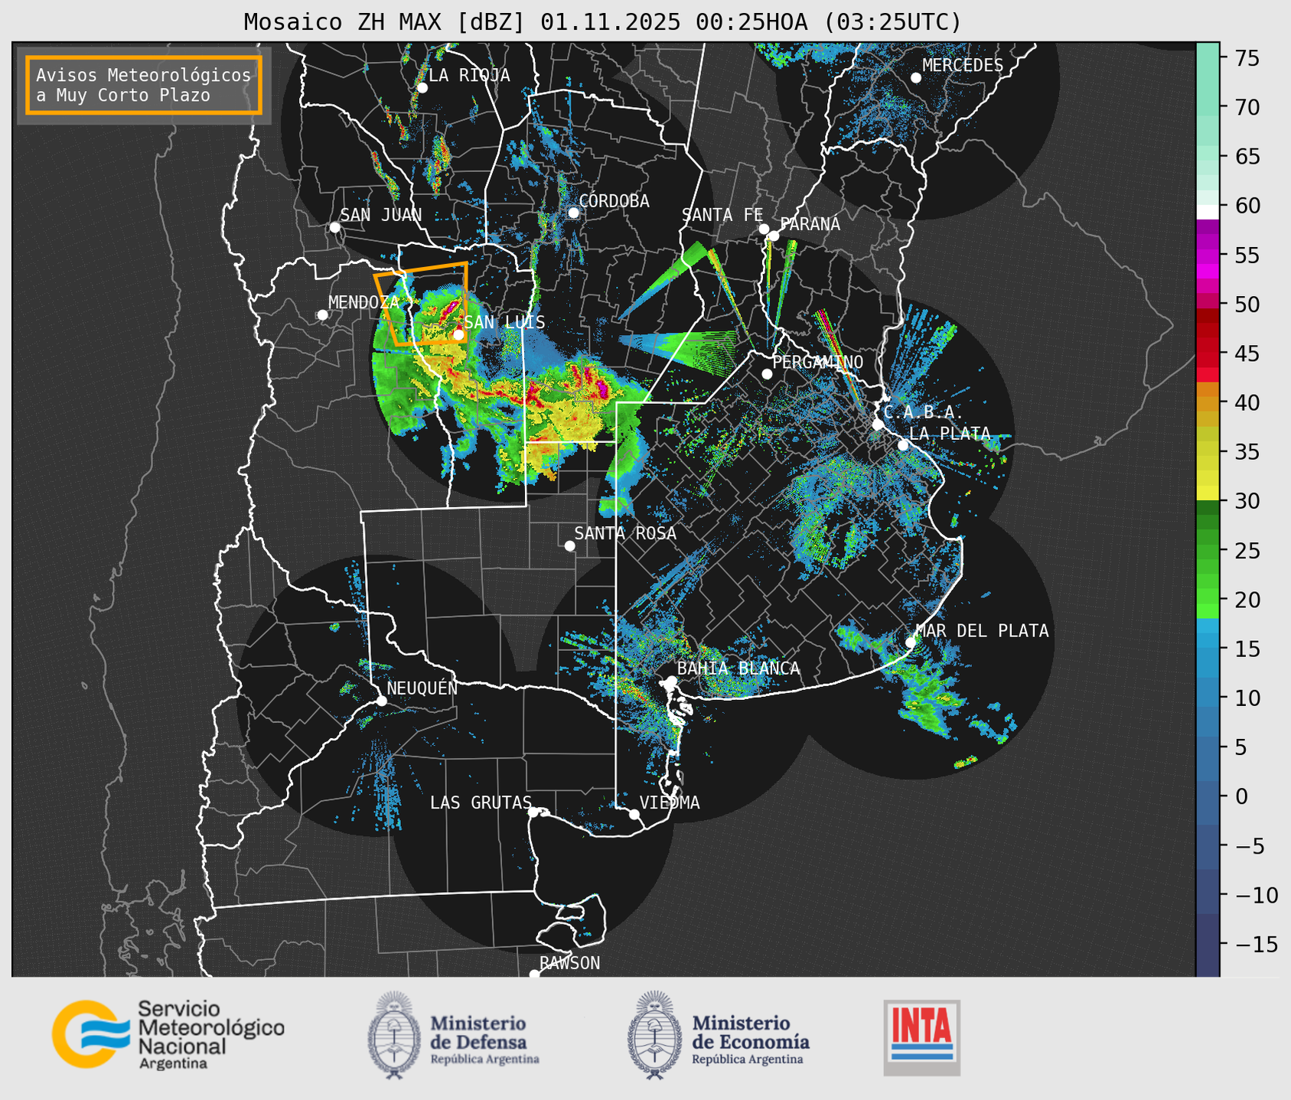The height and width of the screenshot is (1100, 1291).
Task: Select the MERCEDES city marker
Action: 915,78
